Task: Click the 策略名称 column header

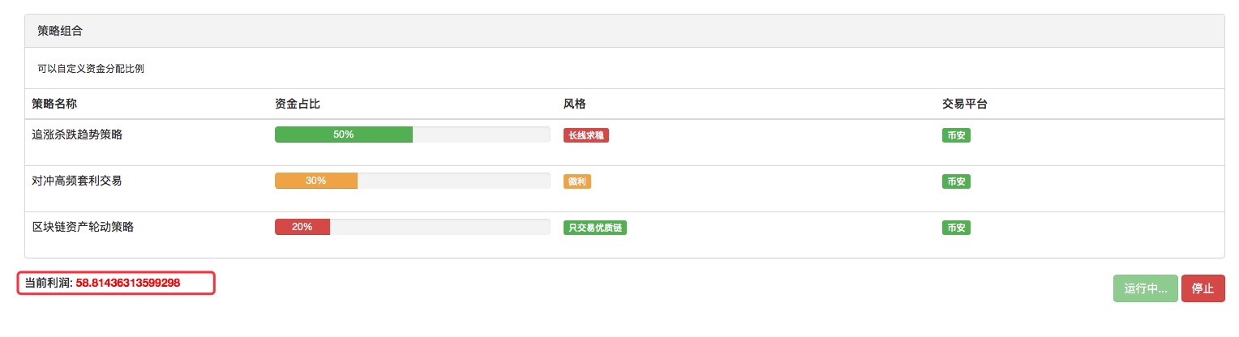Action: [x=54, y=104]
